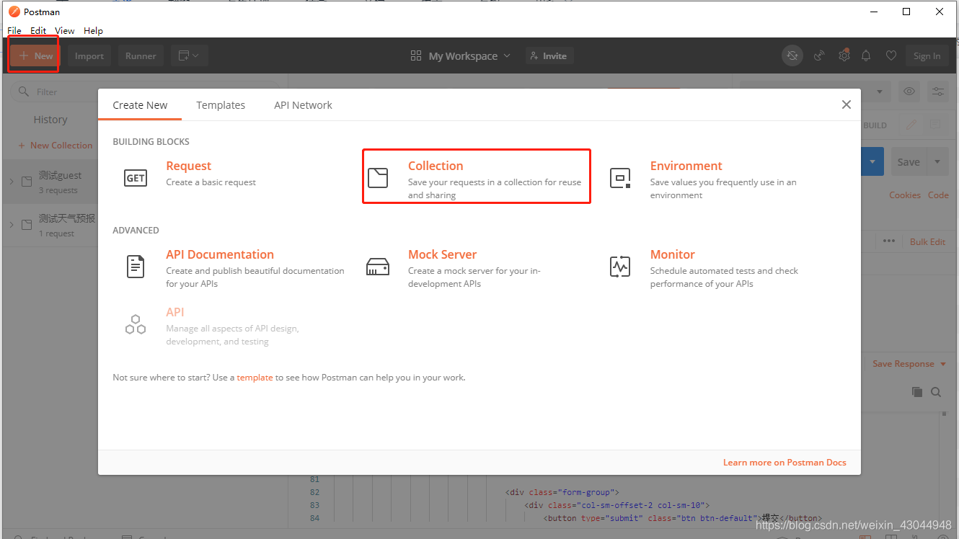Click the Bulk Edit link
This screenshot has width=959, height=539.
927,241
